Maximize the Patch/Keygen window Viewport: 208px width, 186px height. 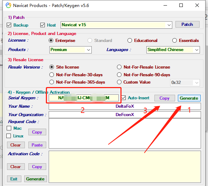coord(181,6)
